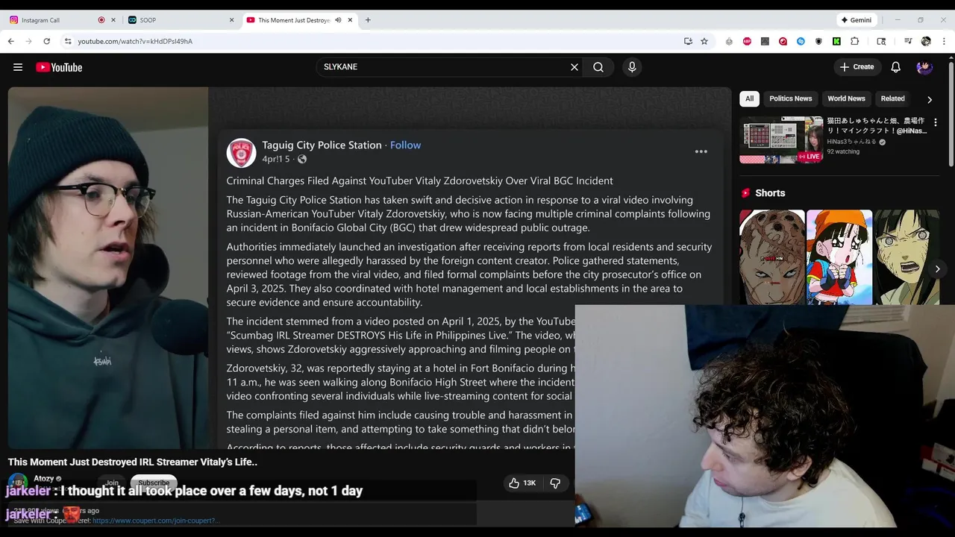This screenshot has width=955, height=537.
Task: Mute the playing YouTube tab's audio icon
Action: [x=338, y=20]
